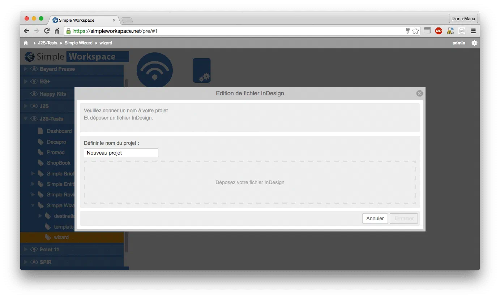Viewport: 500px width, 299px height.
Task: Reload the Simple Workspace page
Action: pyautogui.click(x=47, y=31)
